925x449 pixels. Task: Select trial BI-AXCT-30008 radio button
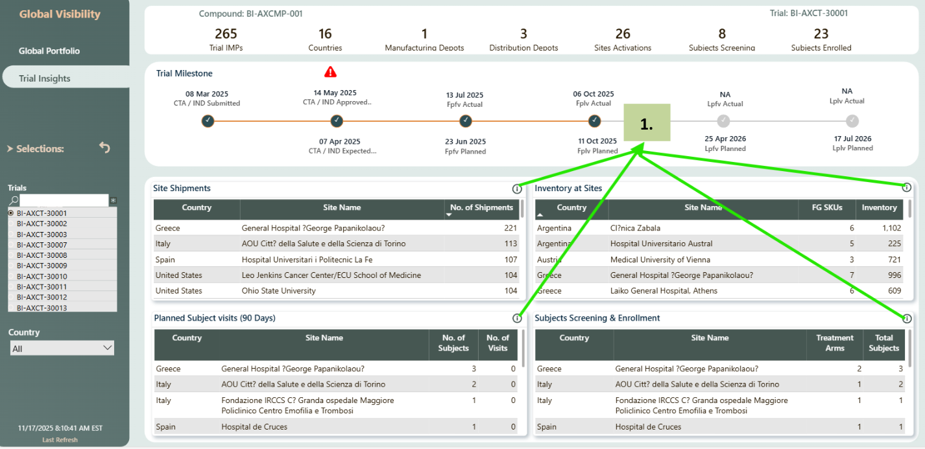pos(12,255)
